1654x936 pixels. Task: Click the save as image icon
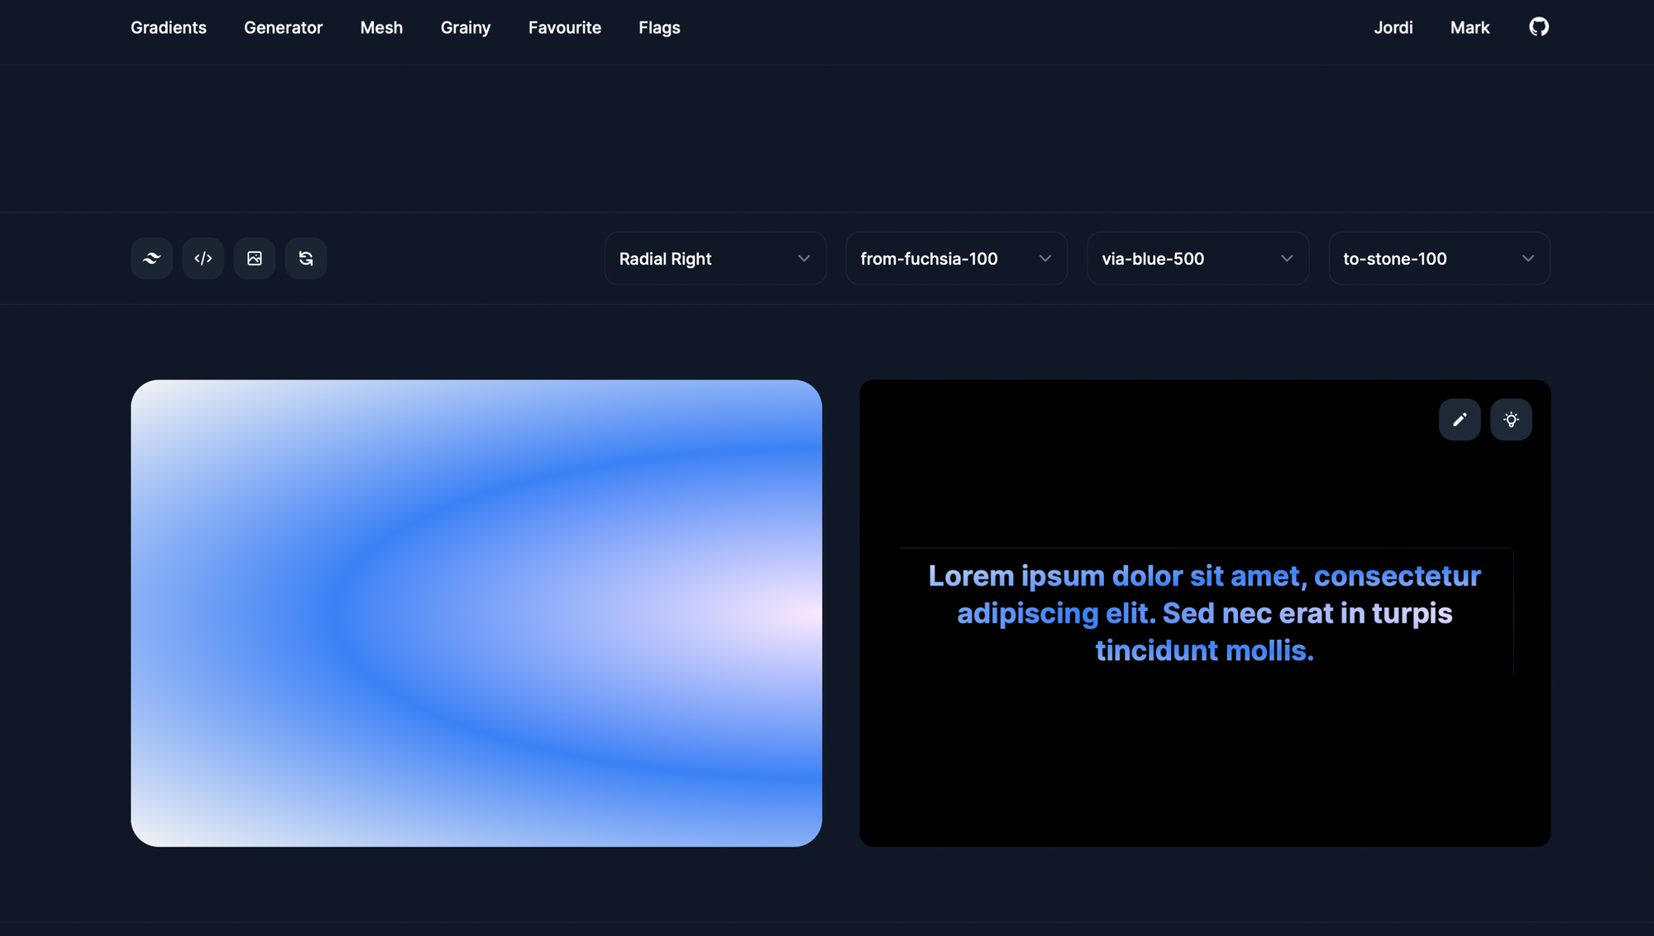coord(255,259)
